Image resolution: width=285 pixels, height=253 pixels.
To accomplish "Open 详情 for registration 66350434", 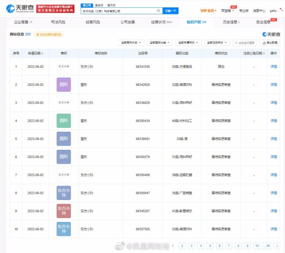I will click(274, 121).
